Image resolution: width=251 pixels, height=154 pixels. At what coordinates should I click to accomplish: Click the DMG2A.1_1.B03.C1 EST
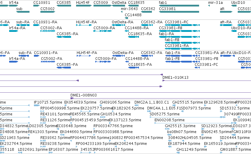pos(136,105)
